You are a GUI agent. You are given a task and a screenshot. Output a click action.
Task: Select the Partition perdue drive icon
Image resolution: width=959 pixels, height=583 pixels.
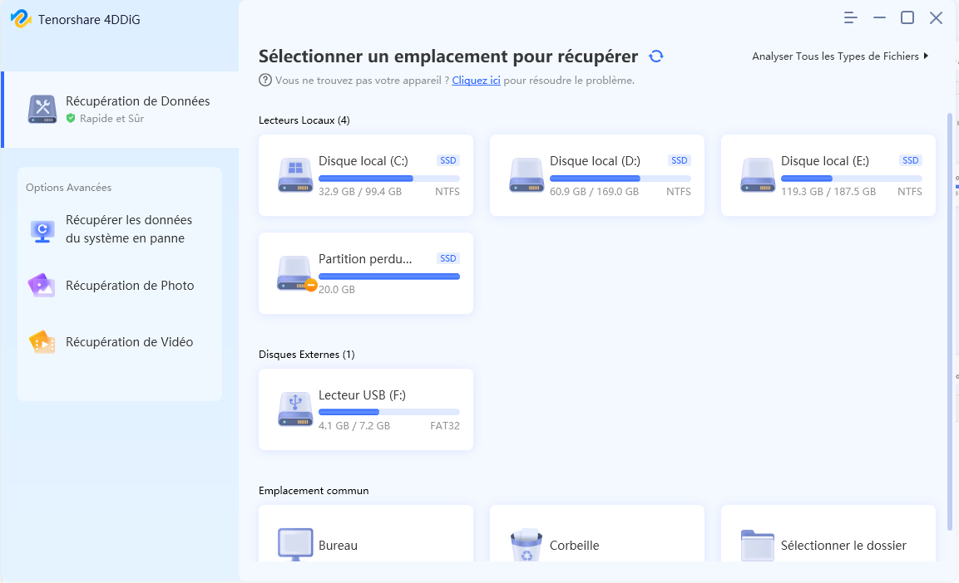click(296, 273)
